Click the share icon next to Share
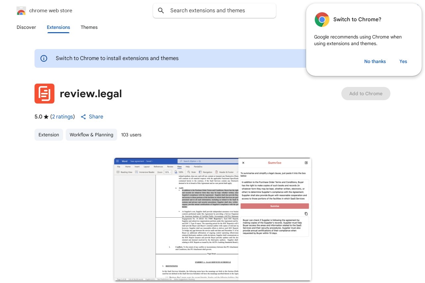The image size is (425, 283). (x=83, y=117)
